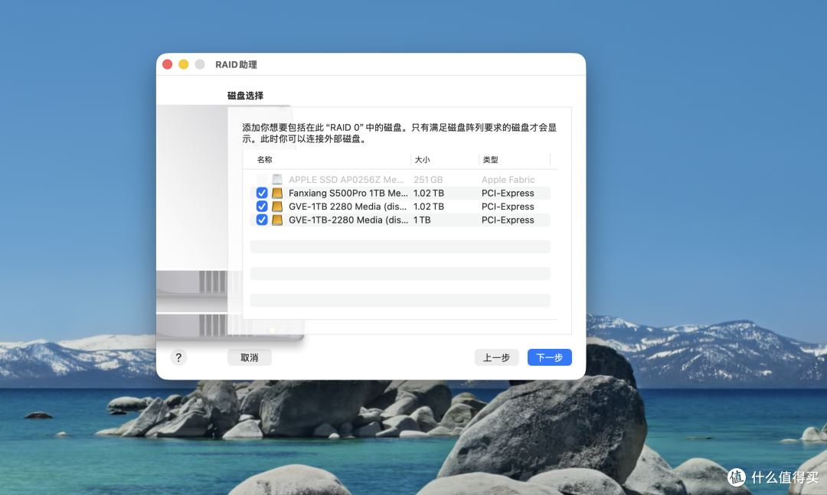
Task: Click the 1.02 TB size in Fanxiang row
Action: coord(429,193)
